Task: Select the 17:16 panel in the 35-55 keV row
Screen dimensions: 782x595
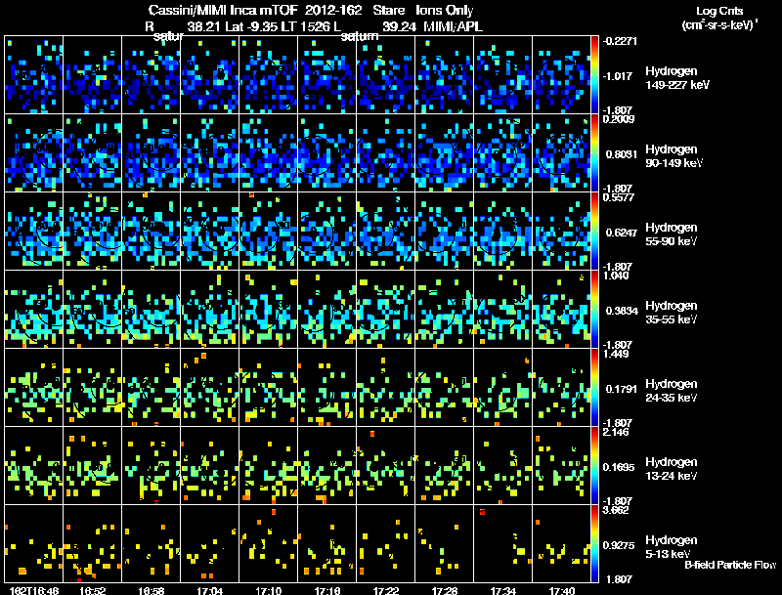Action: point(327,309)
